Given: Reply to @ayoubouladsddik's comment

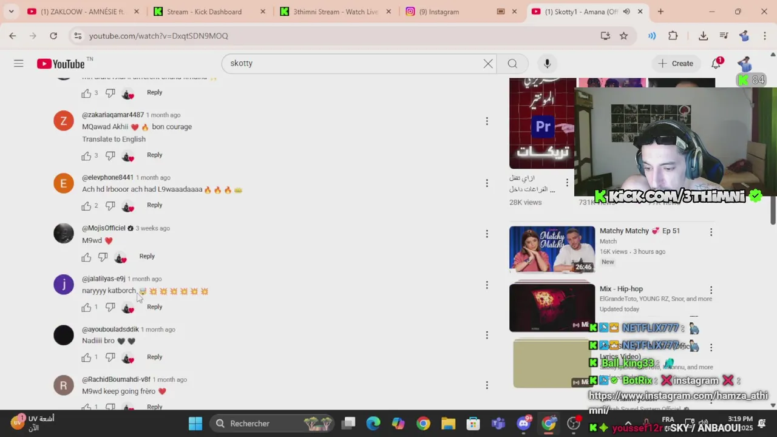Looking at the screenshot, I should point(154,357).
